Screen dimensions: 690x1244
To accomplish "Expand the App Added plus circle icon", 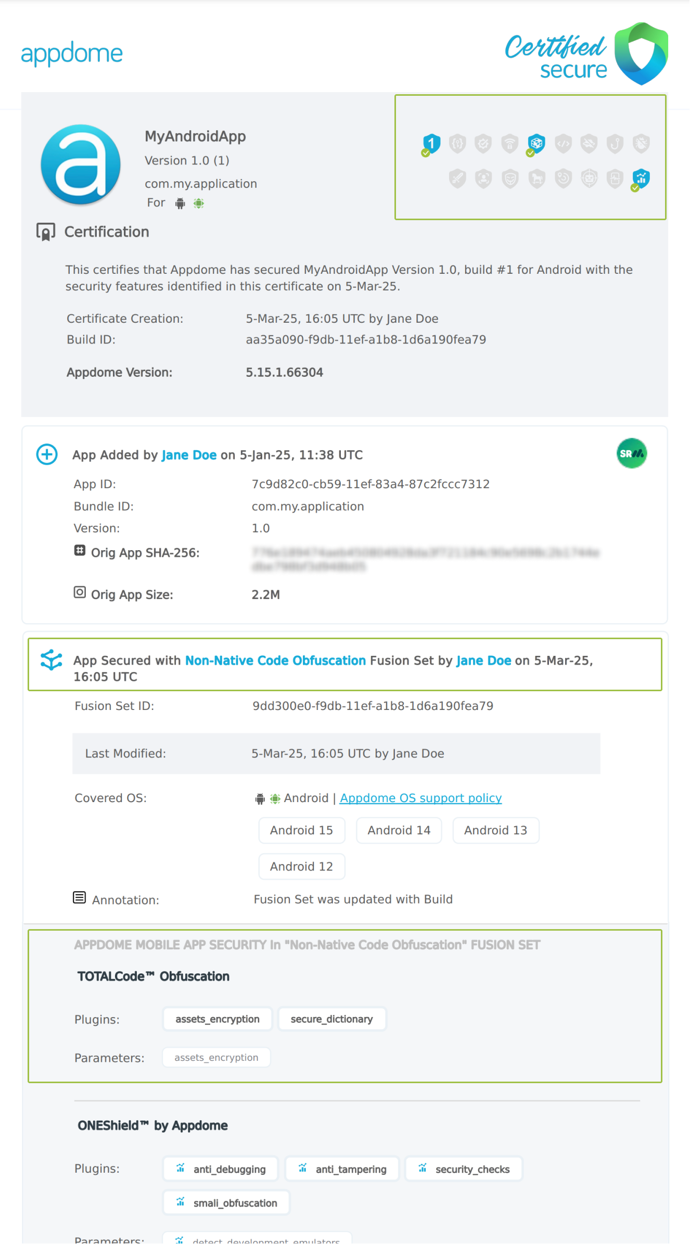I will pos(47,454).
